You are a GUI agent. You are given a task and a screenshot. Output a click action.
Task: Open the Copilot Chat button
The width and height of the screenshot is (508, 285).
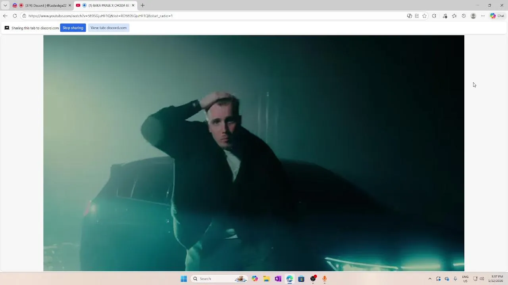point(497,16)
